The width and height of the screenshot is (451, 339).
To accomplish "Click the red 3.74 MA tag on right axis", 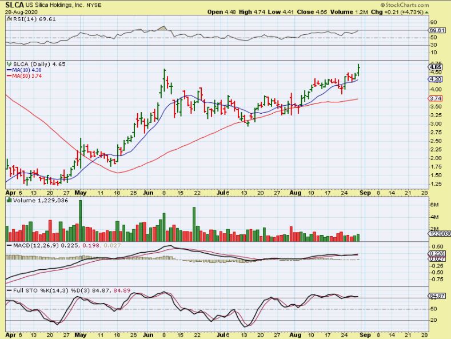I will point(436,98).
